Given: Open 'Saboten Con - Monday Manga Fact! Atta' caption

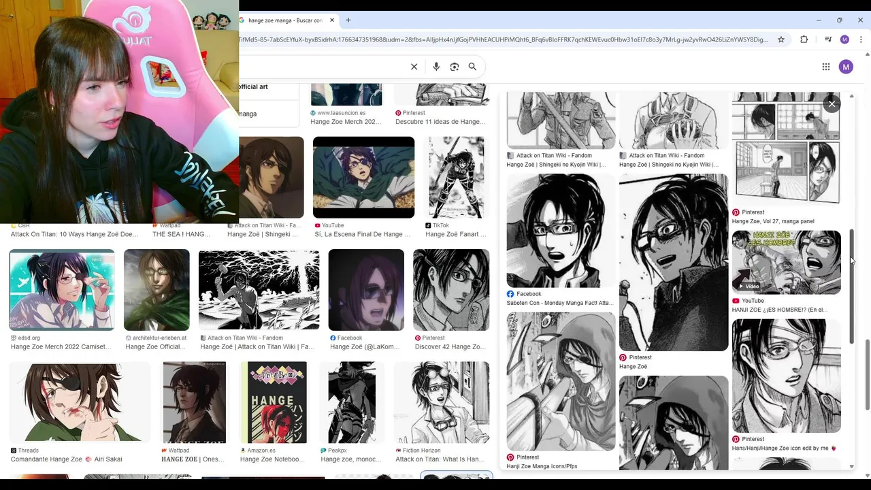Looking at the screenshot, I should coord(560,303).
